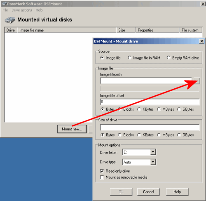Click the disabled OK button

pyautogui.click(x=121, y=192)
